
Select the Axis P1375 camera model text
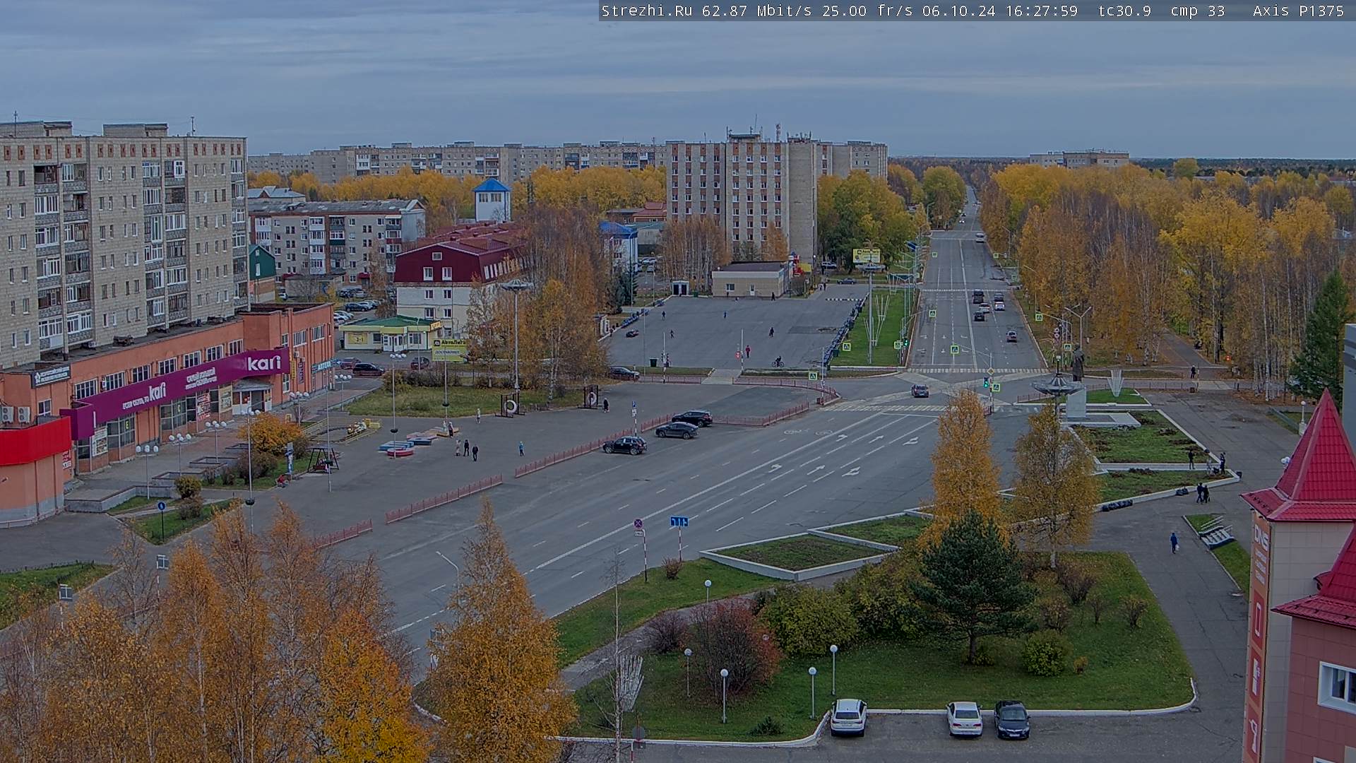coord(1298,11)
